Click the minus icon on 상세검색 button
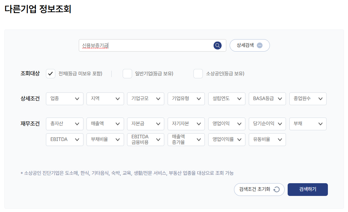This screenshot has width=348, height=212. point(260,45)
